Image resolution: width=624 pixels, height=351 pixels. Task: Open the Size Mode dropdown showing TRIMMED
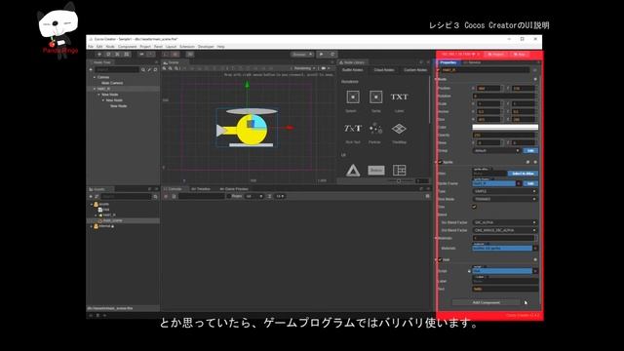click(505, 199)
